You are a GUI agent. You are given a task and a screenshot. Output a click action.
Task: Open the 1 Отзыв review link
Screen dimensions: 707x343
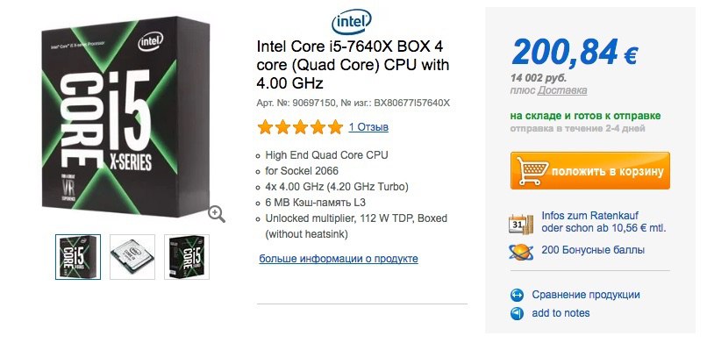pos(368,127)
